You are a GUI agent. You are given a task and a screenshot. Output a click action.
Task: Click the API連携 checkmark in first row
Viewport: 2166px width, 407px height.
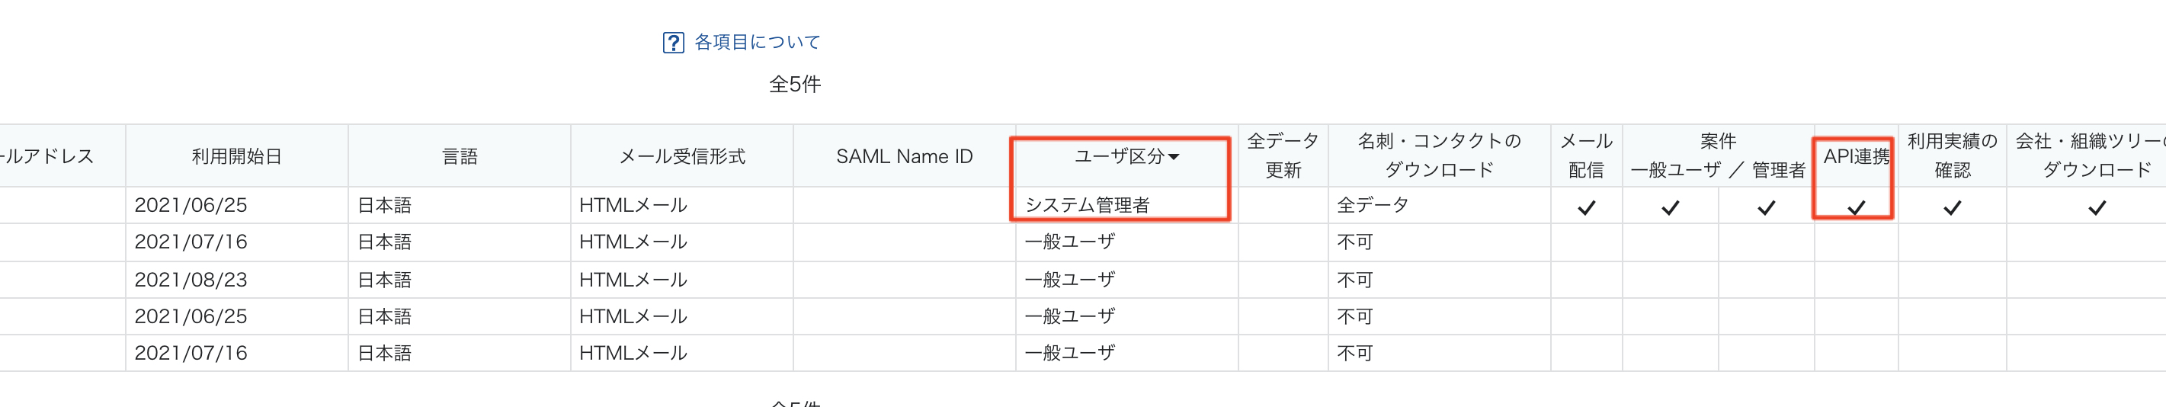point(1856,207)
